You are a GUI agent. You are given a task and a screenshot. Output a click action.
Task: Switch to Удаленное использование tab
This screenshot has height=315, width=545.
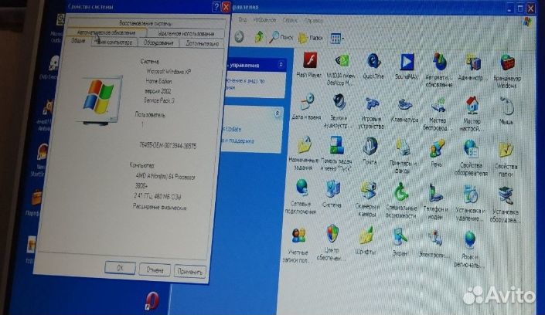click(x=186, y=33)
